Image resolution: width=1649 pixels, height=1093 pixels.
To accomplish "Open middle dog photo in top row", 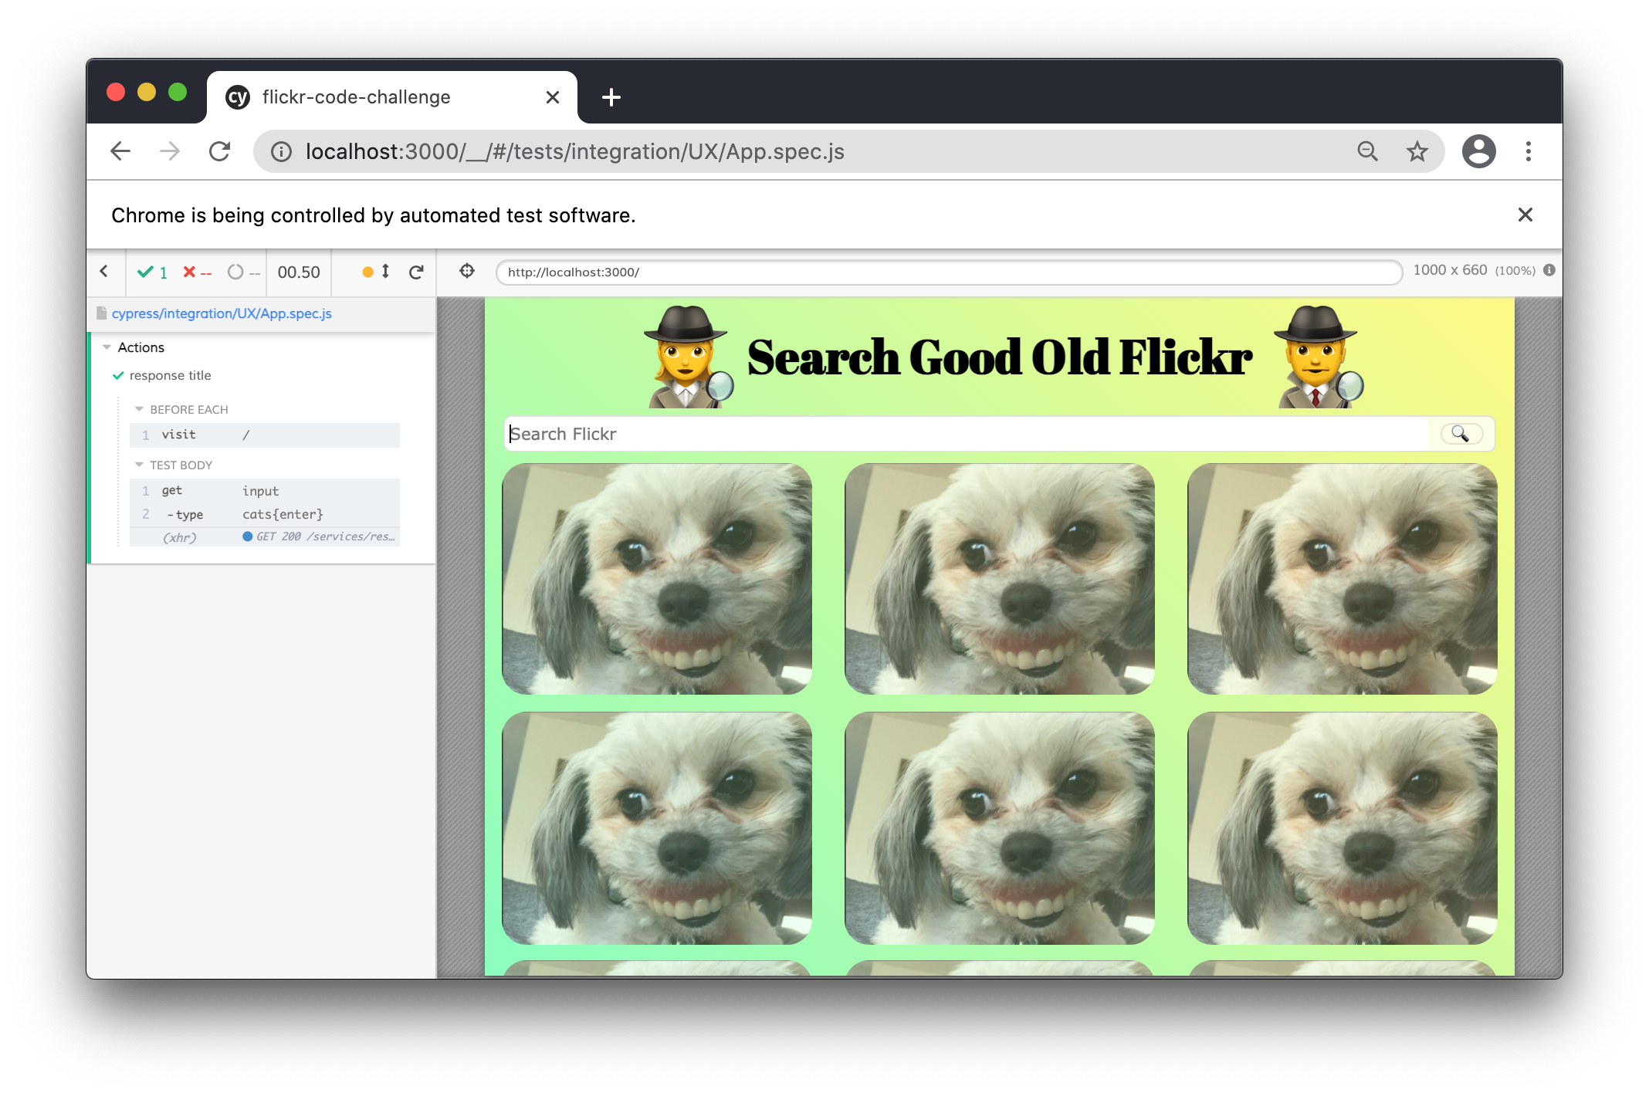I will [1000, 579].
